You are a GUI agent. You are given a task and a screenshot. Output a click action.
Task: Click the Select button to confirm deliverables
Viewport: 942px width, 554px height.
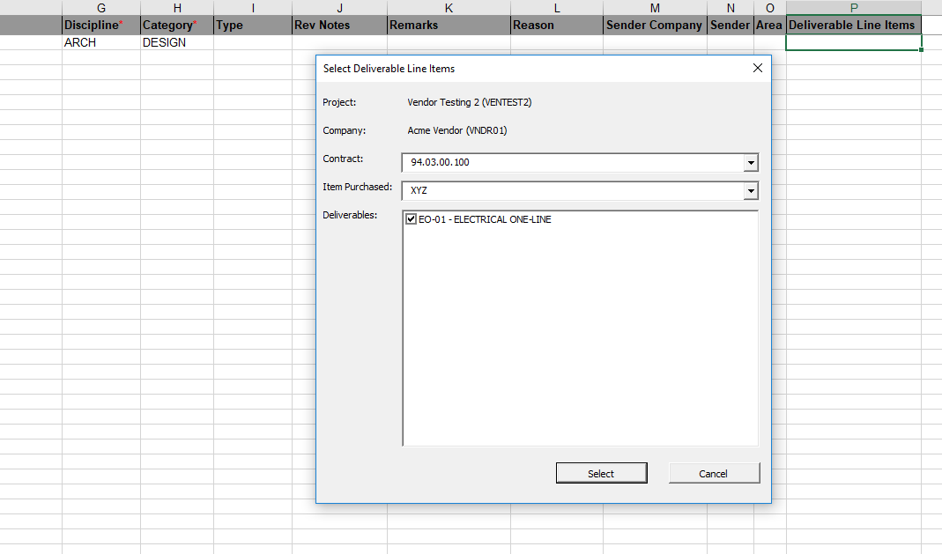(601, 473)
